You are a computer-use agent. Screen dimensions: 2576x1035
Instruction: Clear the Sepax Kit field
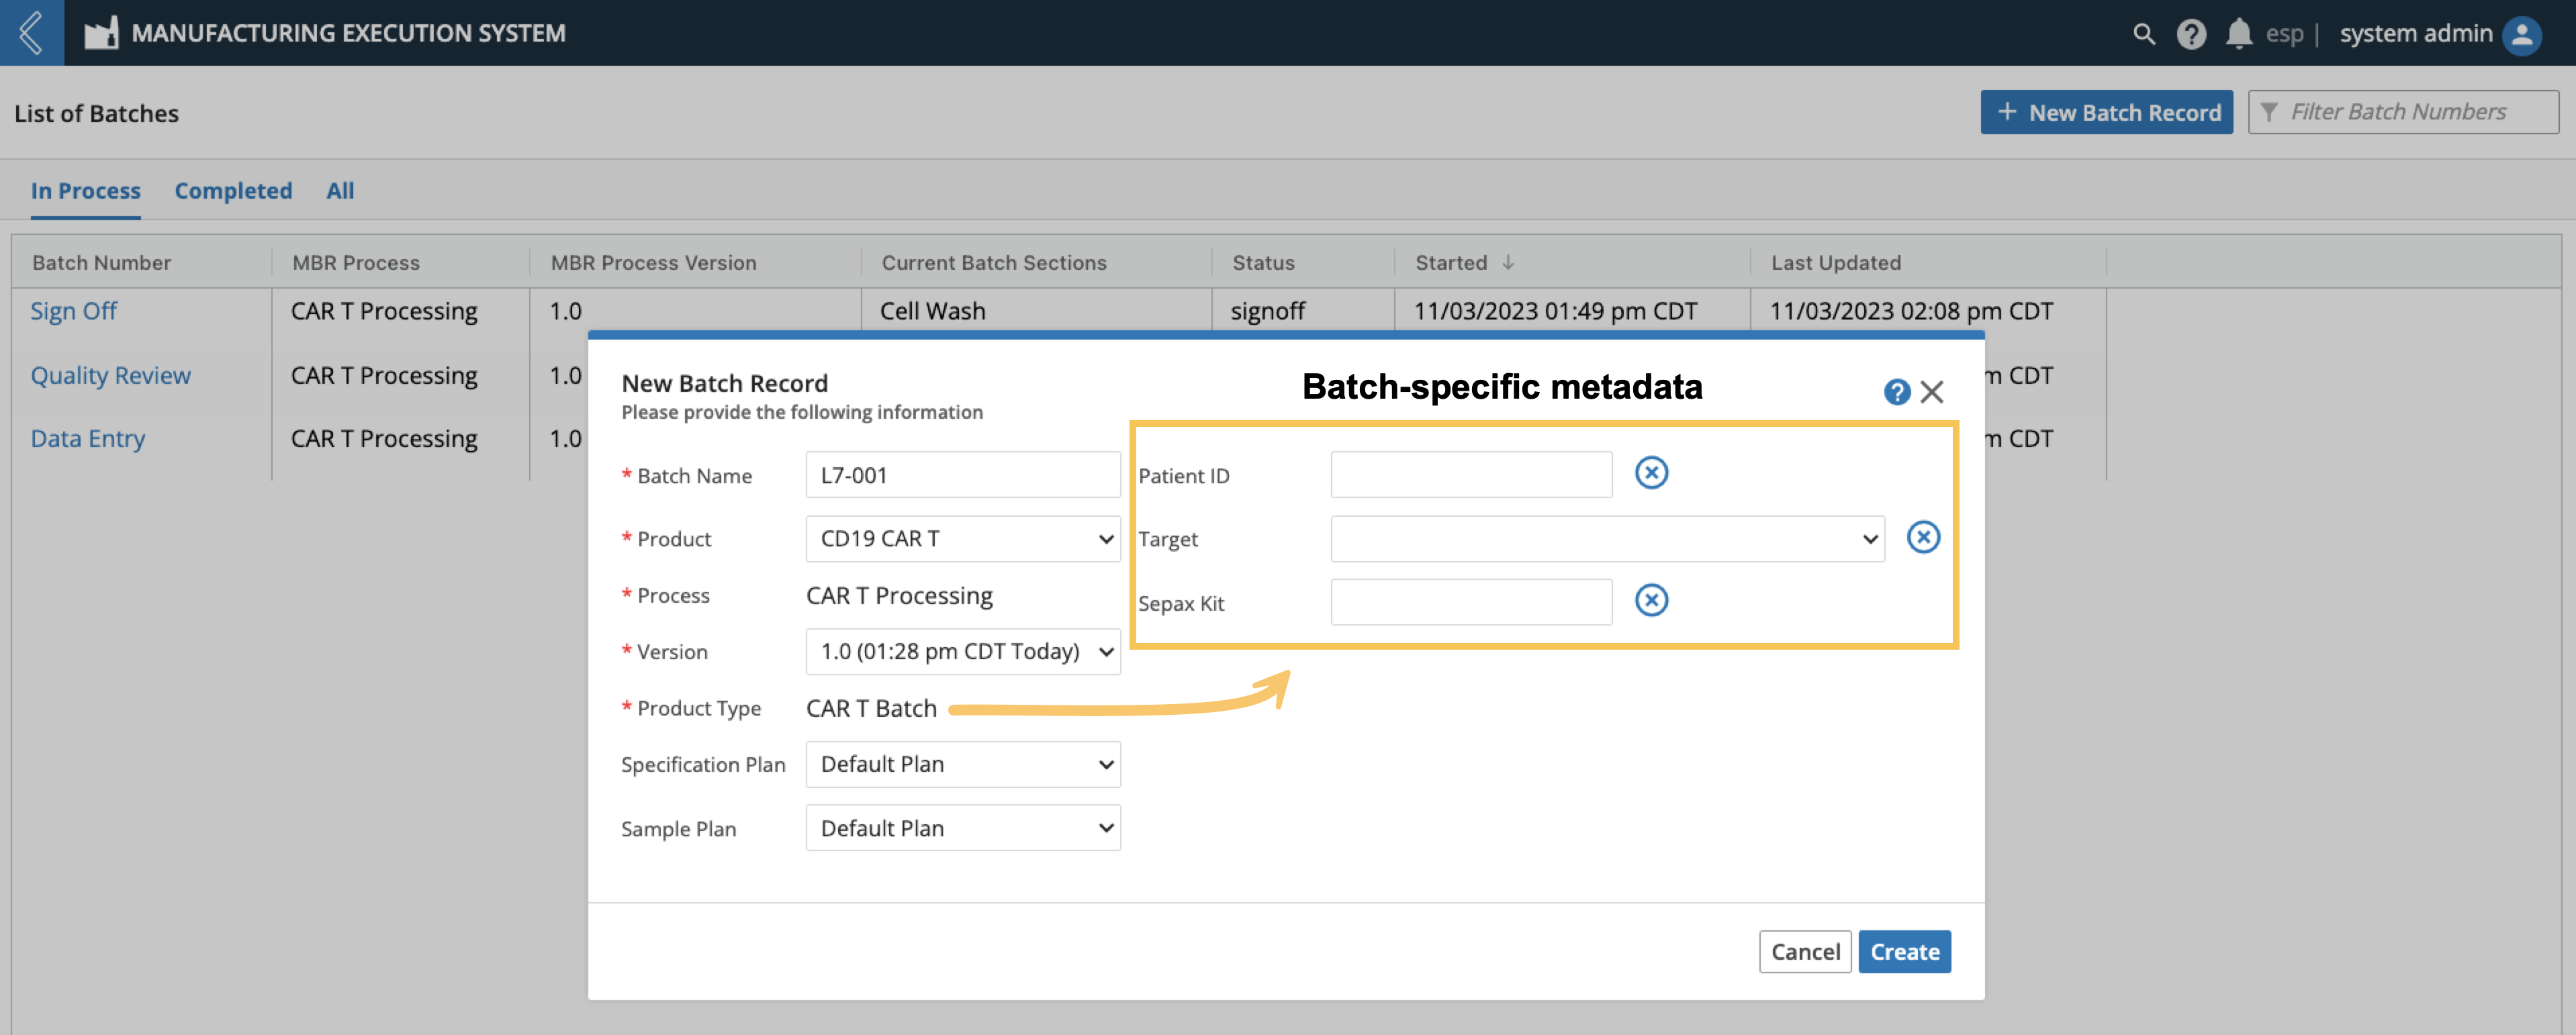coord(1651,601)
